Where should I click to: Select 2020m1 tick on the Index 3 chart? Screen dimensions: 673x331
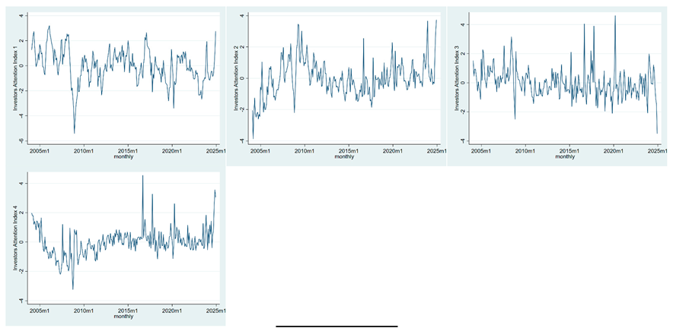coord(614,150)
